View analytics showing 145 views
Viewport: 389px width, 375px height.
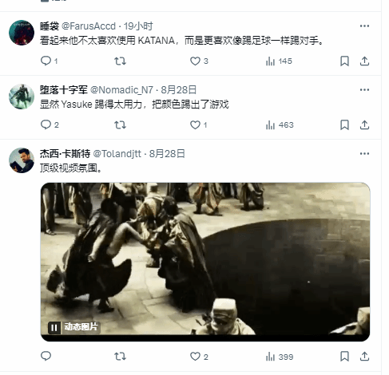(x=279, y=61)
